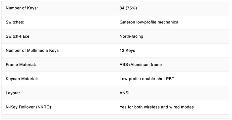Screen dimensions: 232x120
Task: Click "(75%)" in the keys value
Action: click(x=131, y=8)
